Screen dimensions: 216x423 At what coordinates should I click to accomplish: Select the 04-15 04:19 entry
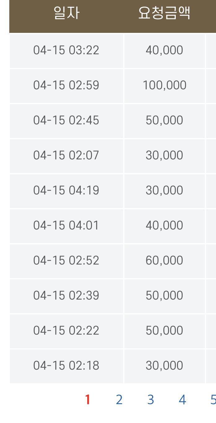click(x=66, y=190)
